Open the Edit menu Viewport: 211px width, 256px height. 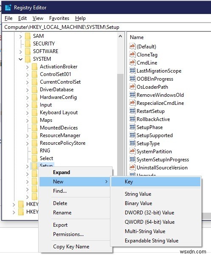pyautogui.click(x=23, y=18)
